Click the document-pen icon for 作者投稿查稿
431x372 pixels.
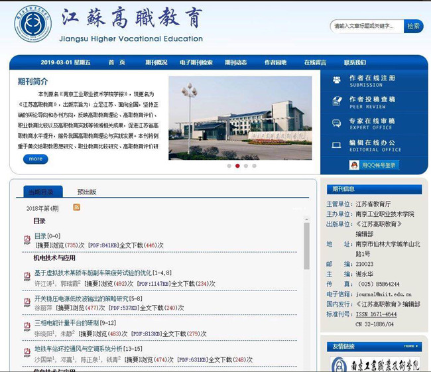(x=337, y=101)
